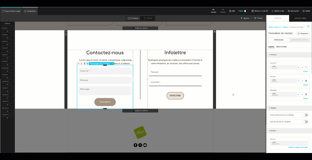312x160 pixels.
Task: Open settings gear on Formulaire De Contact toolbar
Action: click(87, 64)
